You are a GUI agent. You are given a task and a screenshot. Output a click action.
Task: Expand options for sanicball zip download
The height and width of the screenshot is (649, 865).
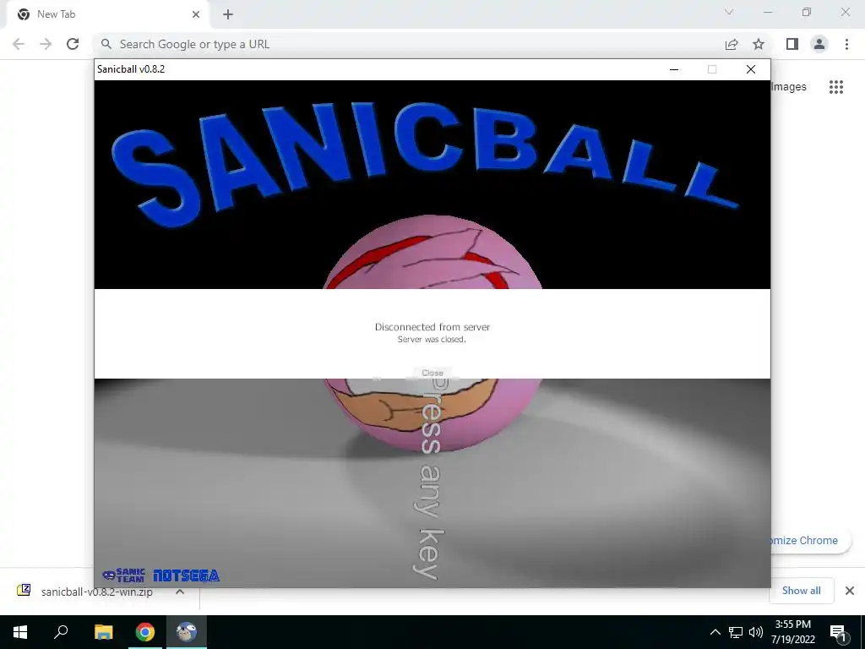pos(179,592)
